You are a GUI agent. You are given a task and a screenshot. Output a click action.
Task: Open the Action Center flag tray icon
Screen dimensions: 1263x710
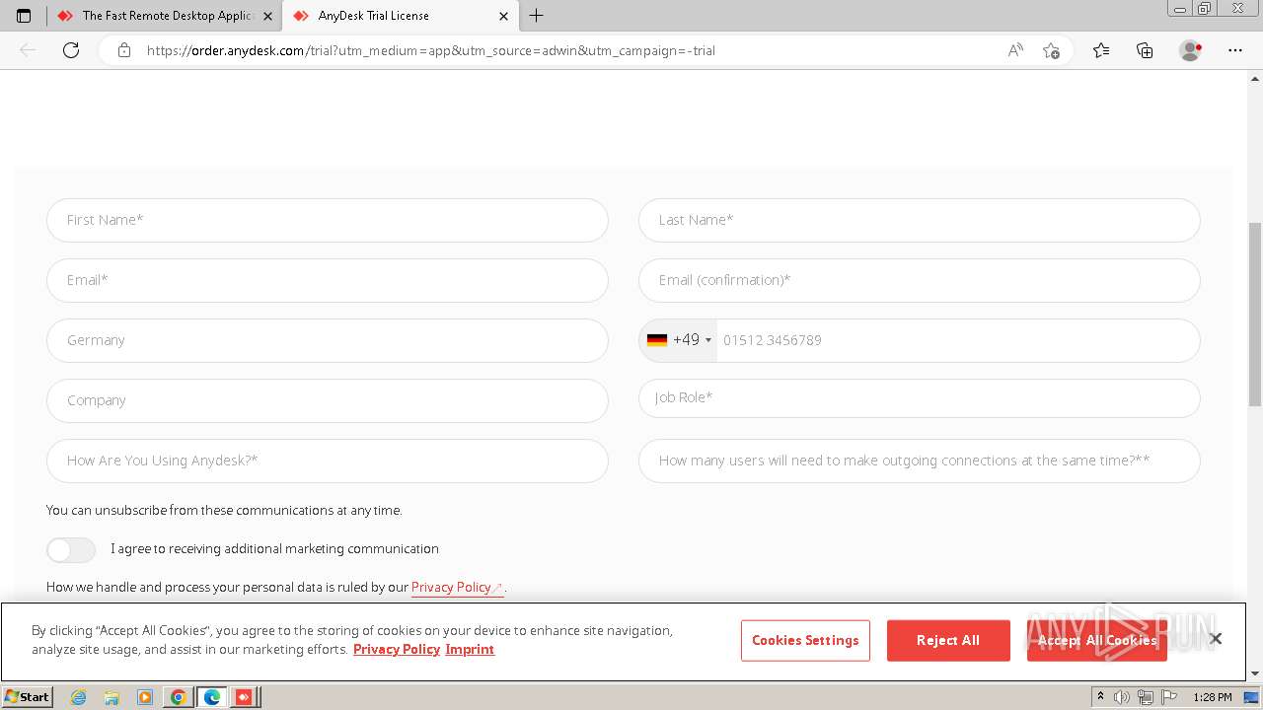click(1167, 697)
